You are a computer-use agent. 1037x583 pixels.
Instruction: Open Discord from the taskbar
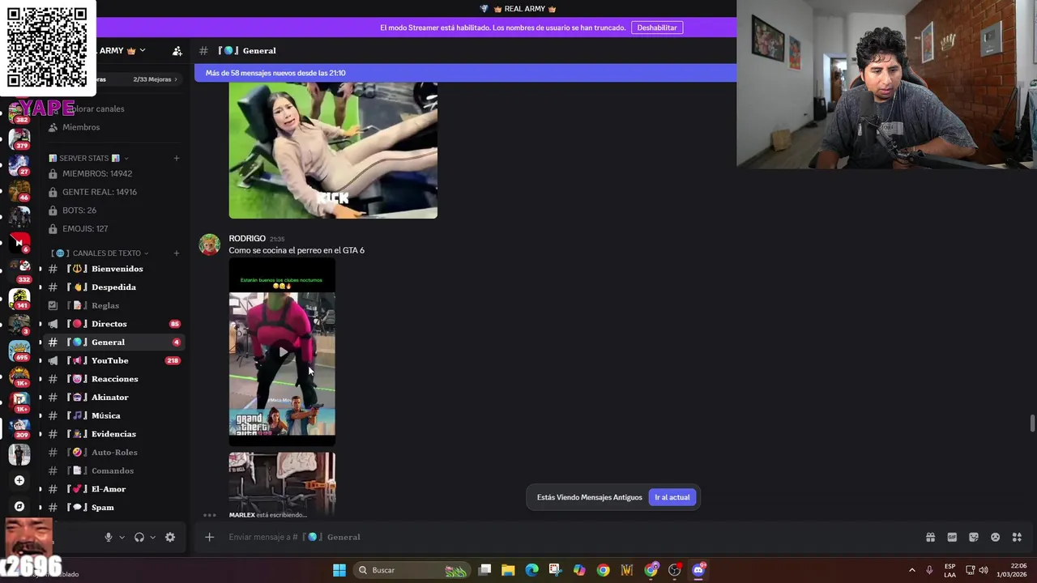coord(698,570)
